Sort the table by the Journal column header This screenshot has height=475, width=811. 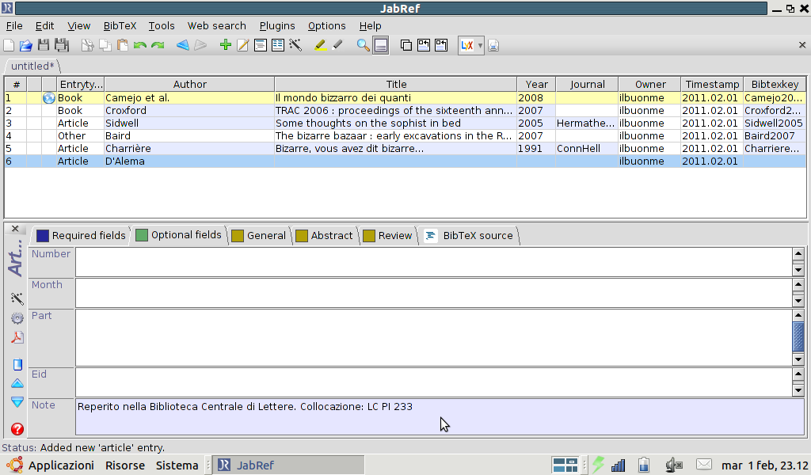point(587,84)
